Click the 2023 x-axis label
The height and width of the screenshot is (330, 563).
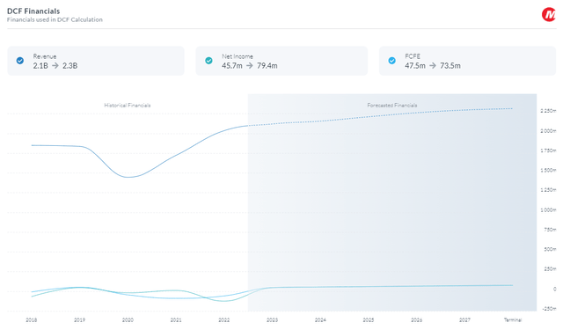pyautogui.click(x=272, y=320)
